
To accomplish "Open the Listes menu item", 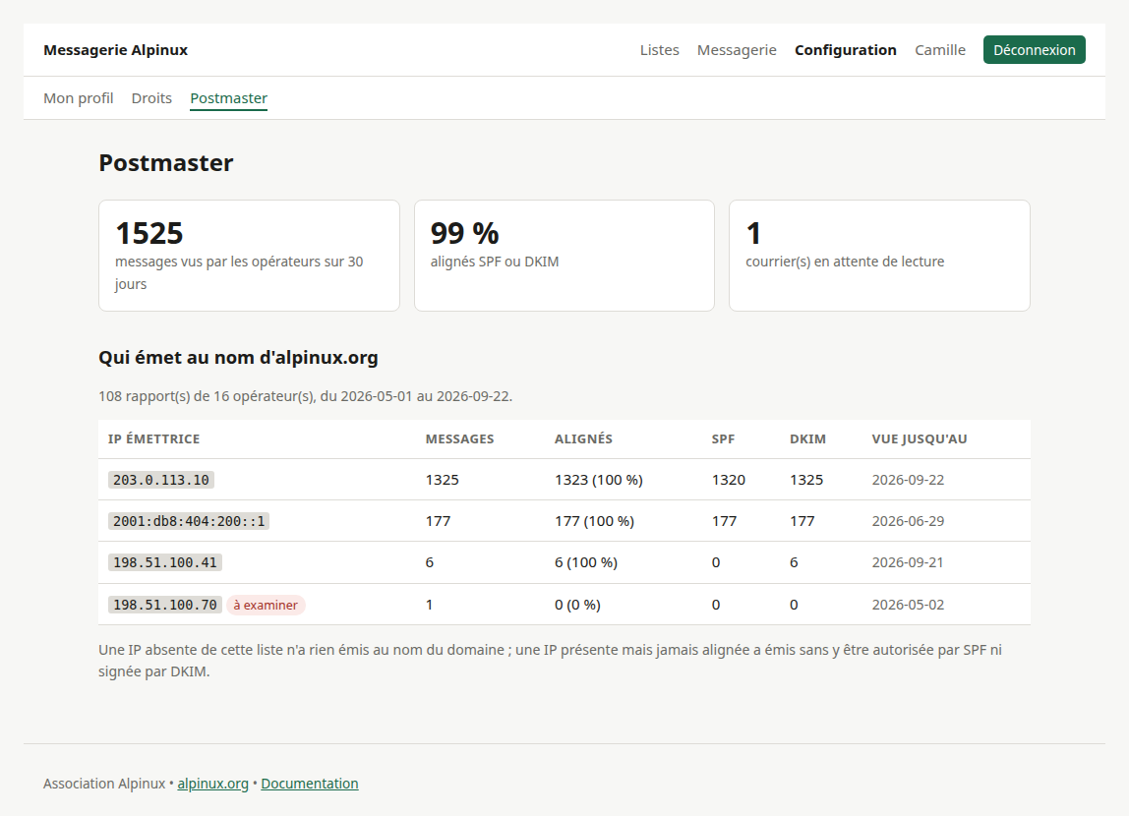I will click(660, 50).
